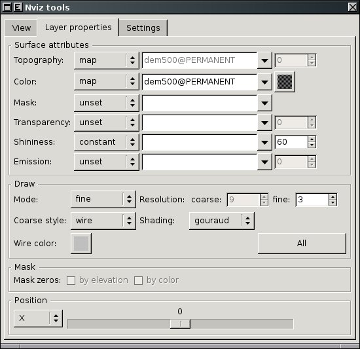Image resolution: width=360 pixels, height=349 pixels.
Task: Click the E icon in title bar
Action: pyautogui.click(x=18, y=7)
